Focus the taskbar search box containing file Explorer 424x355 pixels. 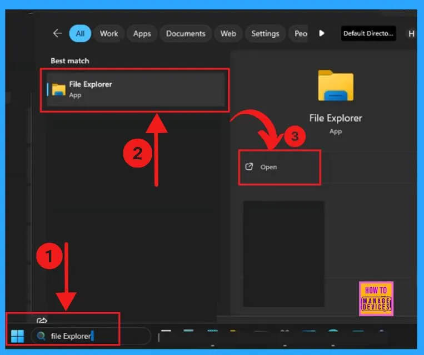(91, 336)
